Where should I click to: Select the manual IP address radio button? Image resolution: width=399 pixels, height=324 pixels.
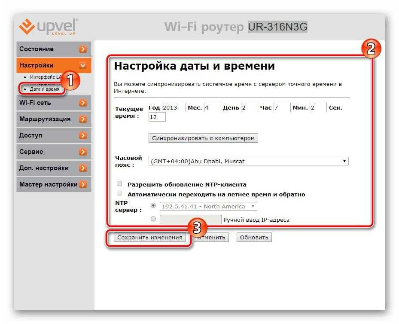153,219
